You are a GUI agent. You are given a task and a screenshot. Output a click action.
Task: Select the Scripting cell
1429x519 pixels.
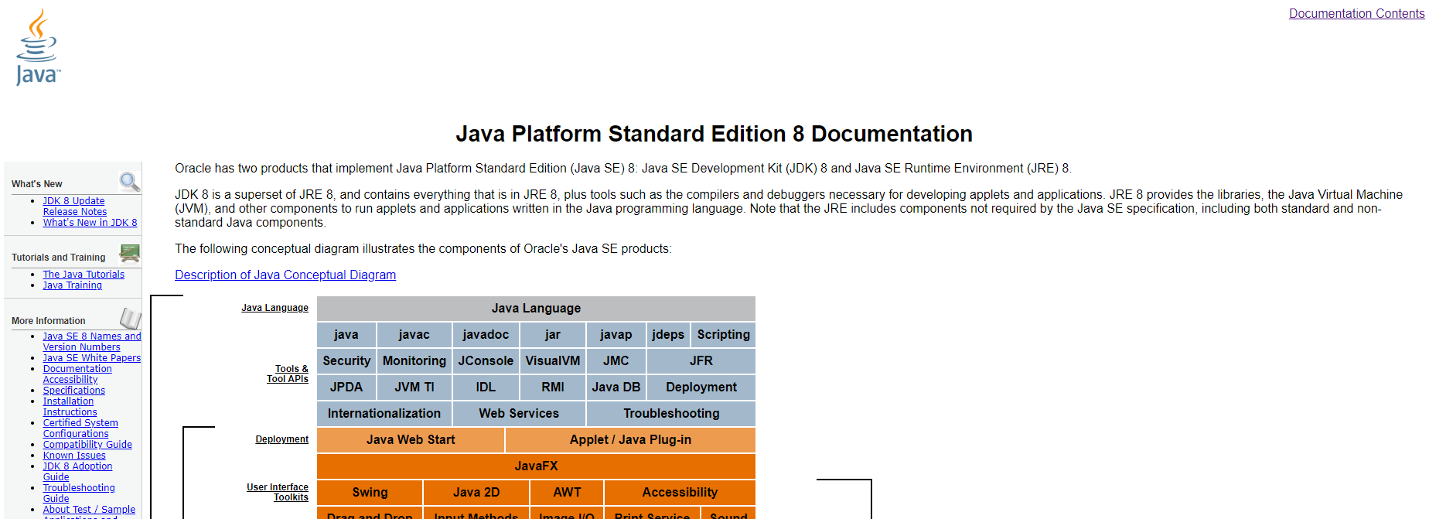pos(723,334)
